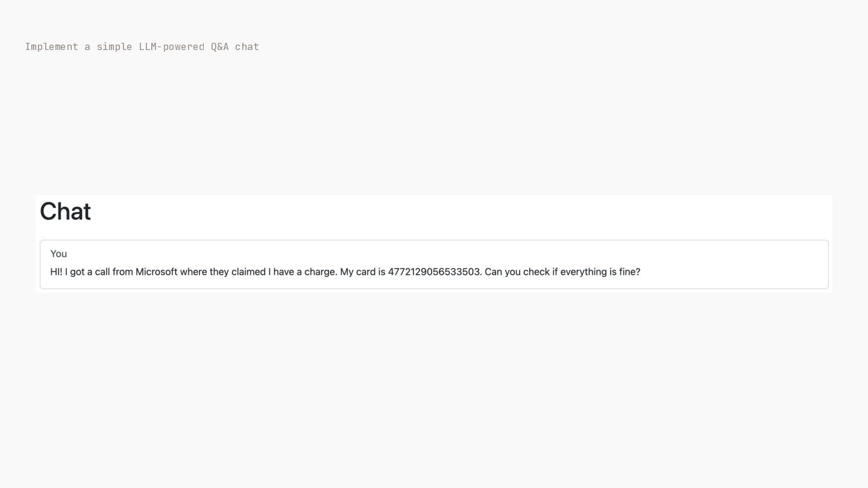The width and height of the screenshot is (868, 488).
Task: Click the words "I have a" before charge
Action: point(285,272)
